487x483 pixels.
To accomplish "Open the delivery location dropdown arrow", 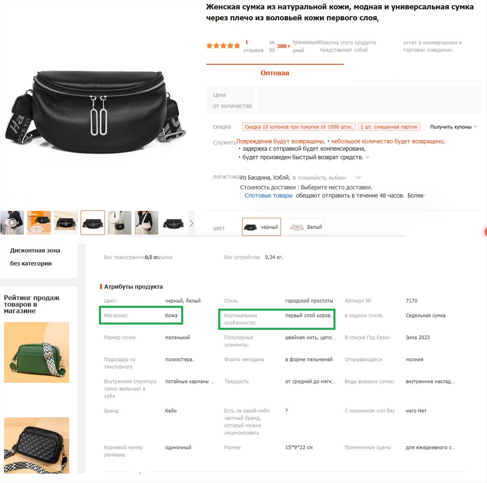I will [358, 177].
